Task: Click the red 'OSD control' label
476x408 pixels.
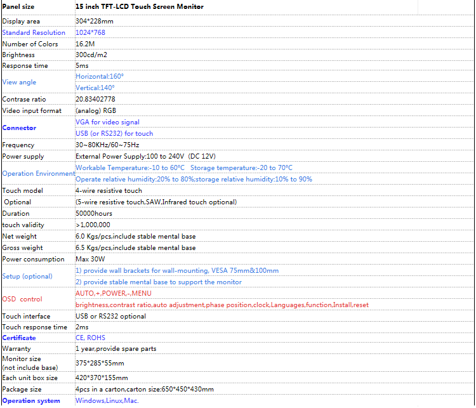Action: [x=22, y=299]
